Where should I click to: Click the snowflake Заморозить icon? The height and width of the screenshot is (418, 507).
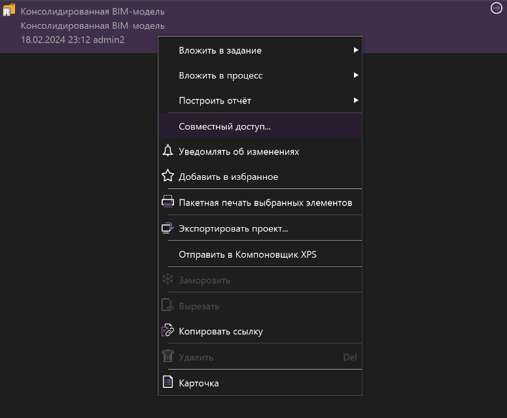(x=167, y=279)
